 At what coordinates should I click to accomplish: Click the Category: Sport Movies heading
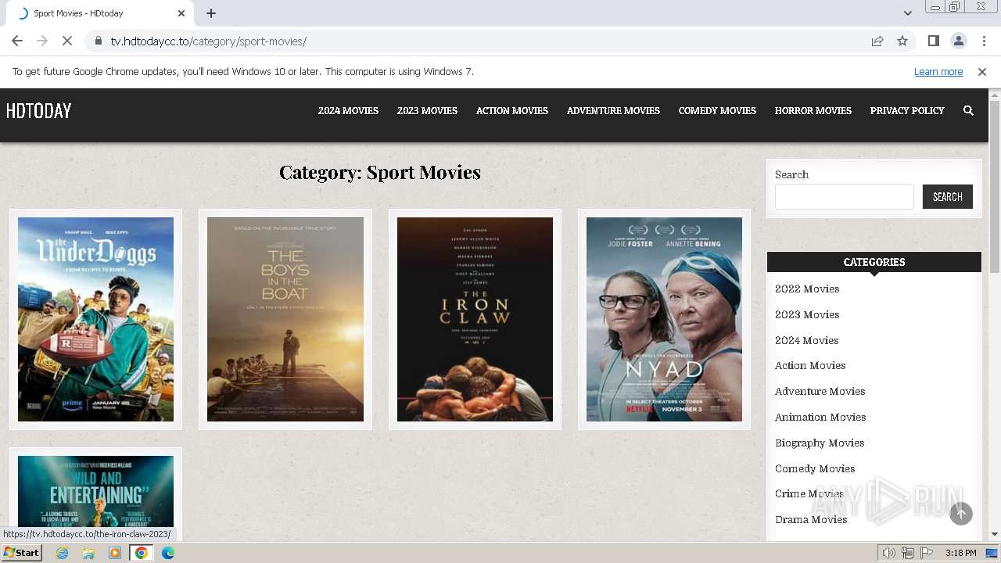(380, 172)
